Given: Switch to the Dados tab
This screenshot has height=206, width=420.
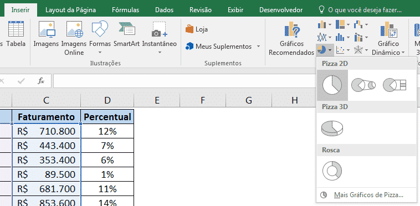Looking at the screenshot, I should pyautogui.click(x=164, y=10).
